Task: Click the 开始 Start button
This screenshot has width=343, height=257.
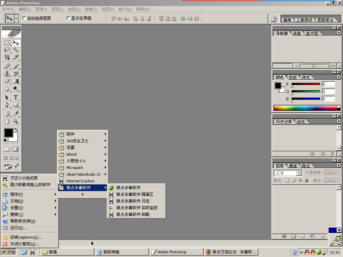Action: pyautogui.click(x=9, y=252)
